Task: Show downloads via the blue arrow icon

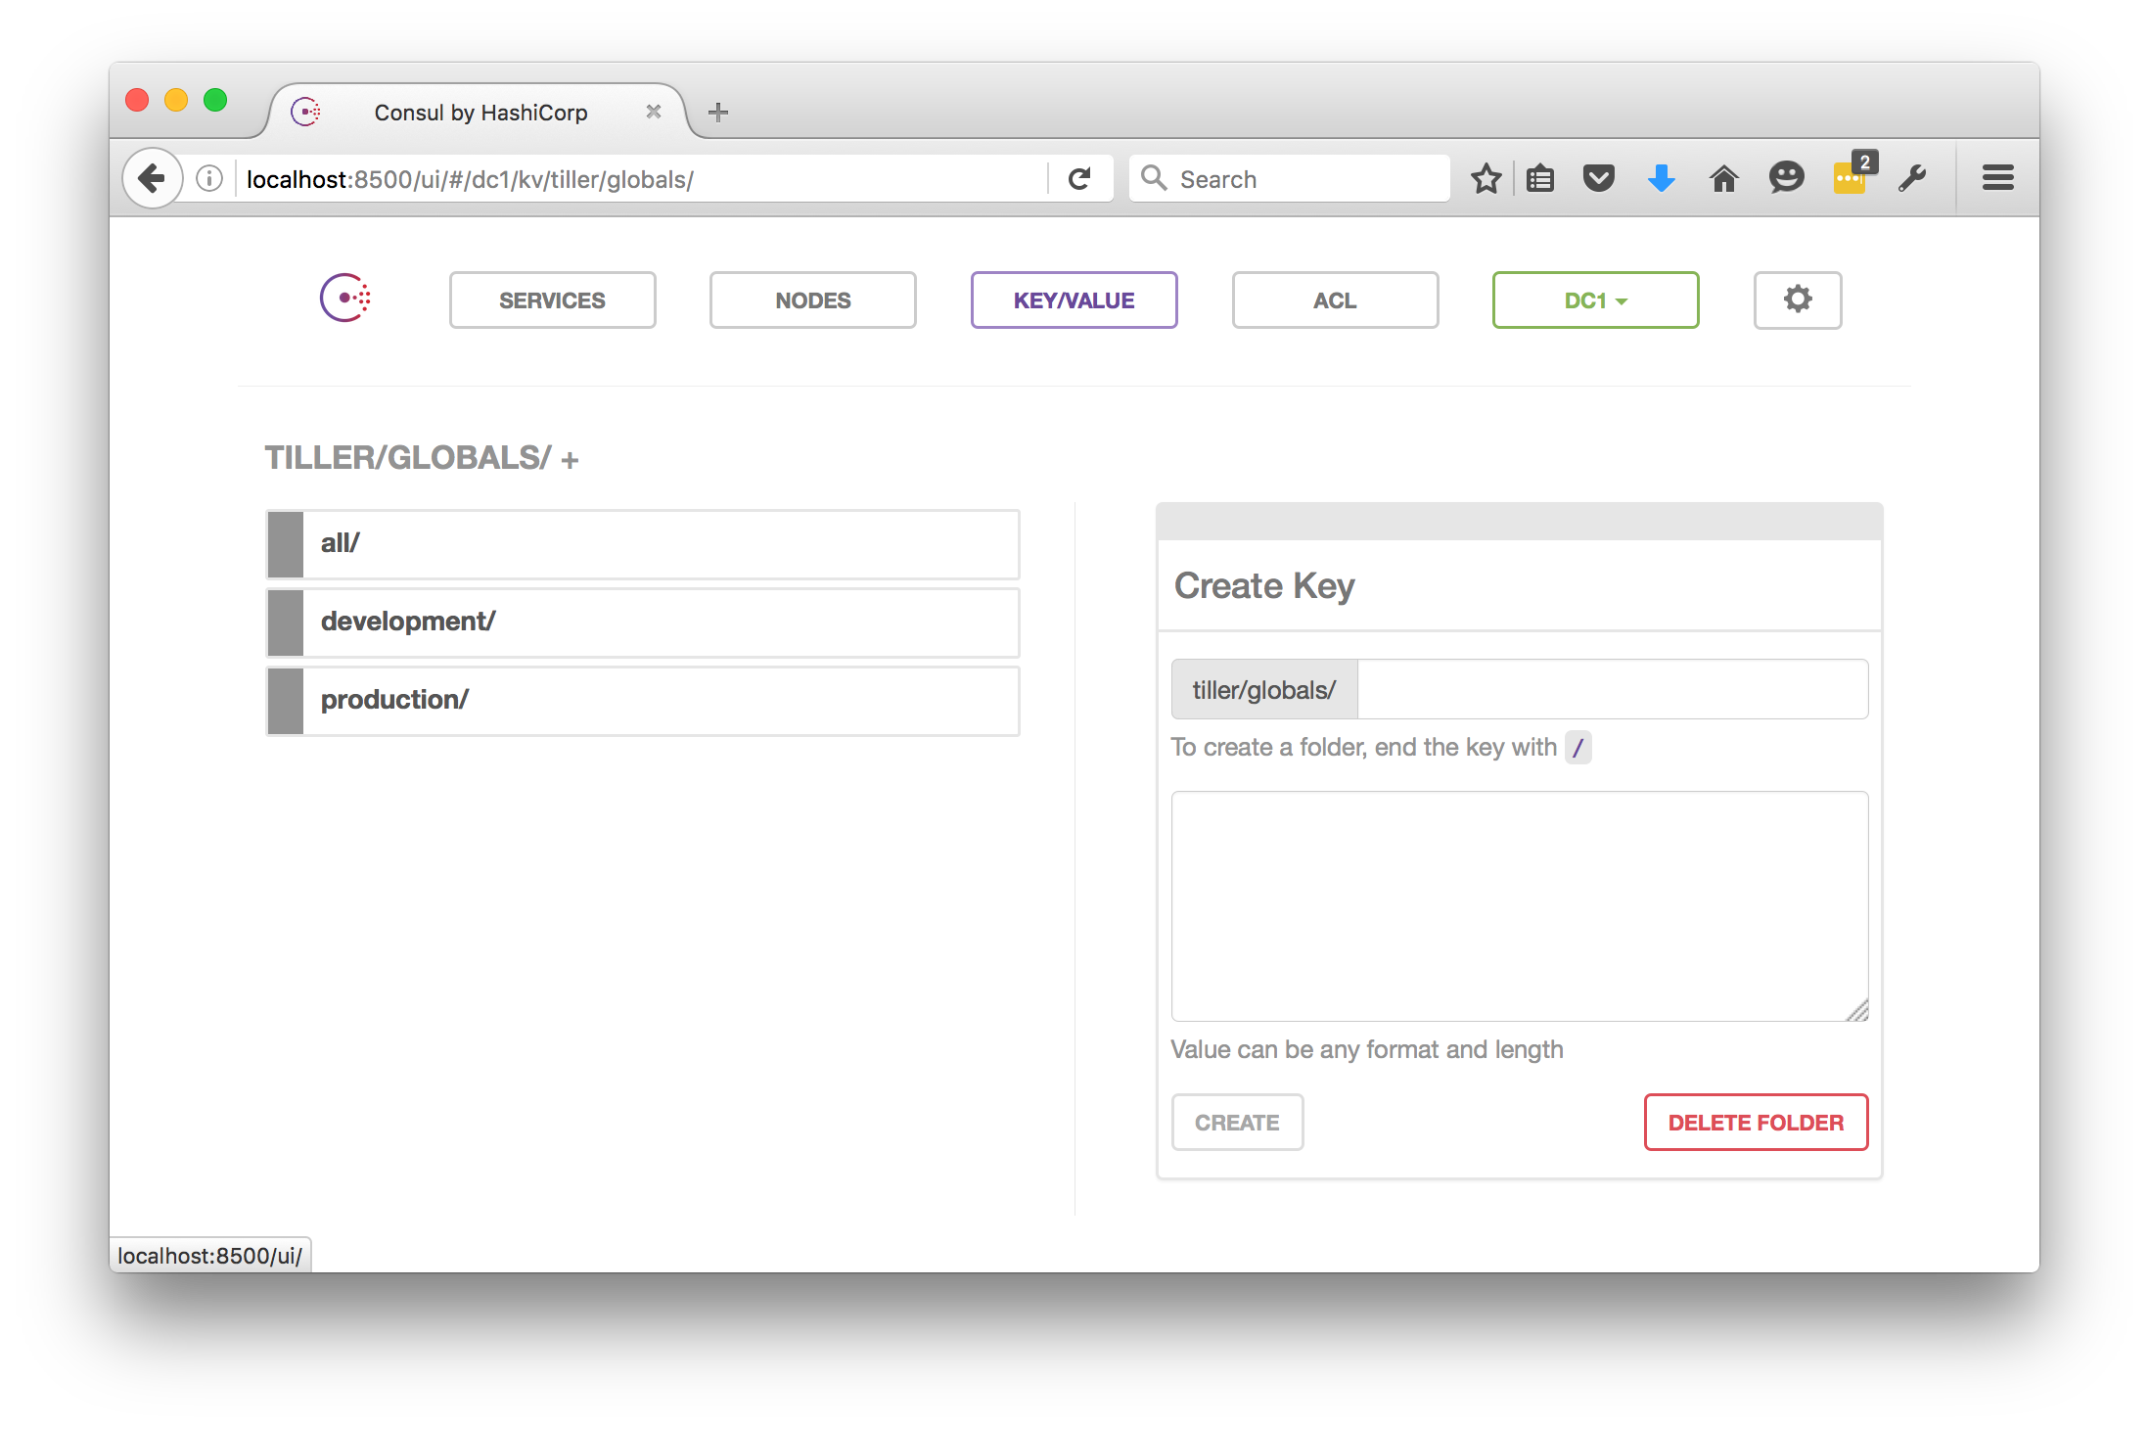Action: (x=1661, y=179)
